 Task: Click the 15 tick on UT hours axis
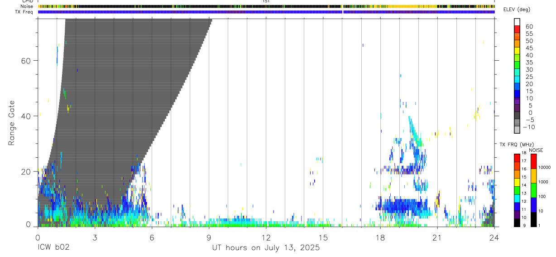coord(323,238)
